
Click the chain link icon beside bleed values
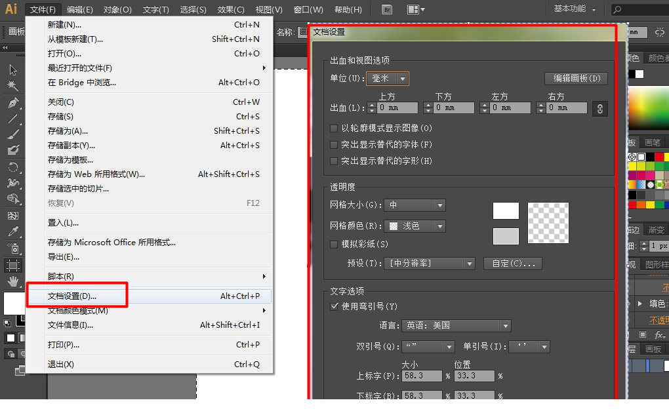599,108
